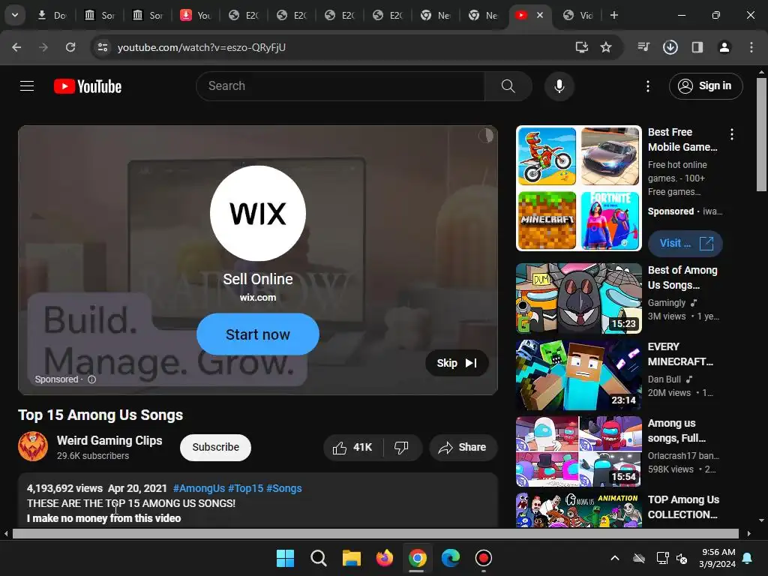Screen dimensions: 768x576
Task: Open the YouTube hamburger guide menu
Action: [x=27, y=86]
